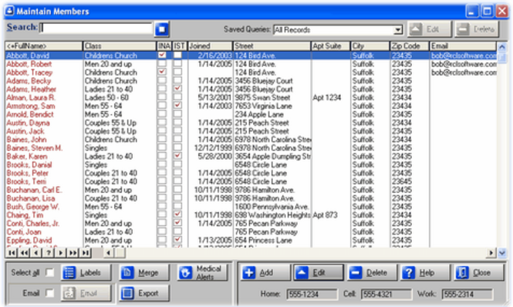Sort by the FullName column header

click(43, 46)
